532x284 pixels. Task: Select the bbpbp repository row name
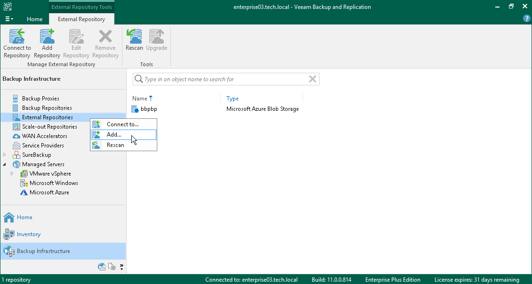[x=149, y=109]
